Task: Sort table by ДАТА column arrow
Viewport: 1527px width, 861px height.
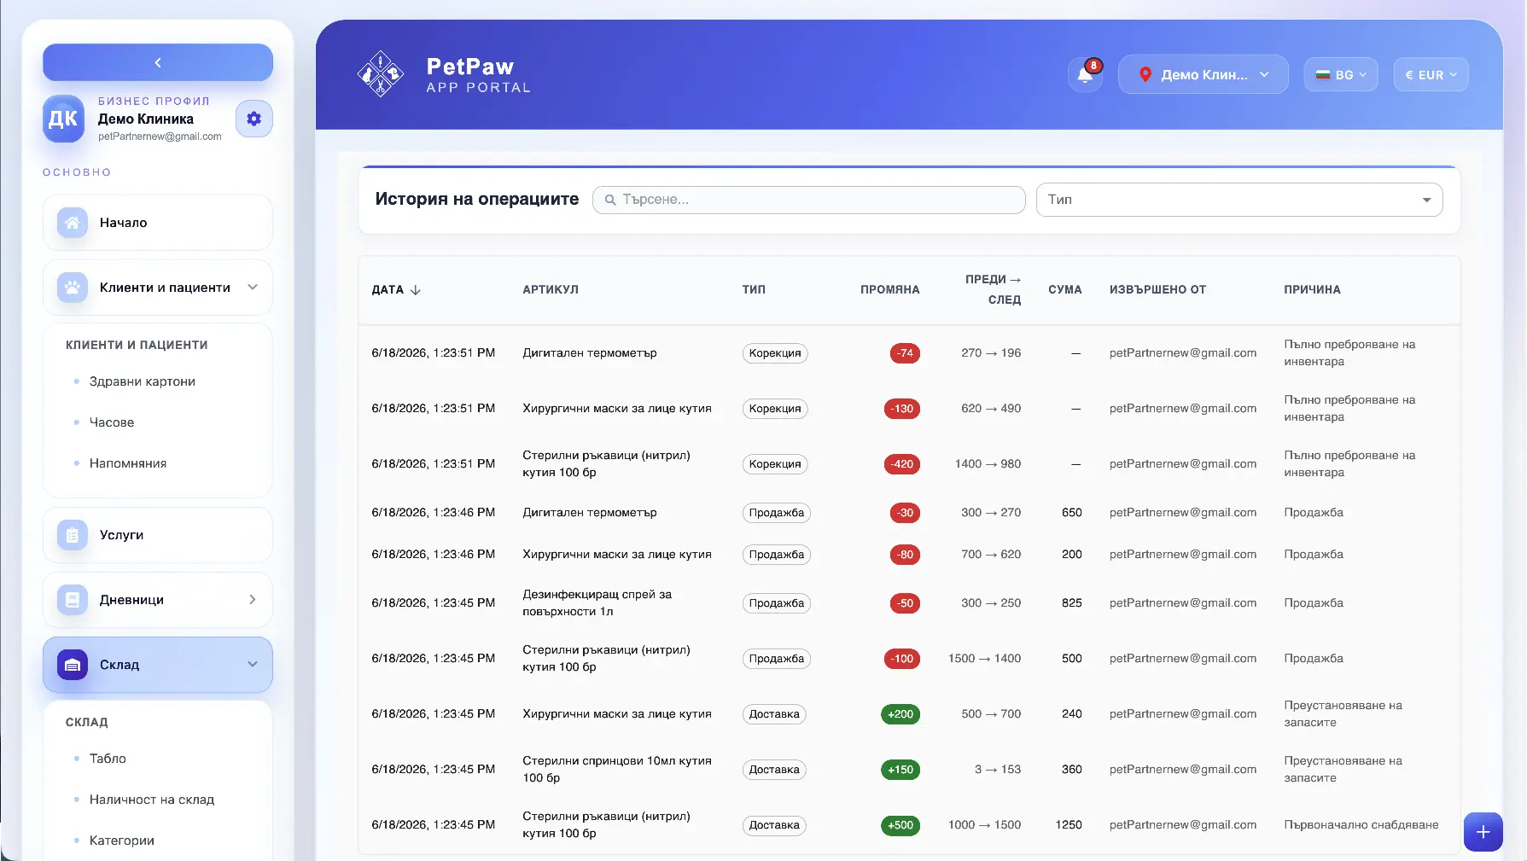Action: [x=416, y=290]
